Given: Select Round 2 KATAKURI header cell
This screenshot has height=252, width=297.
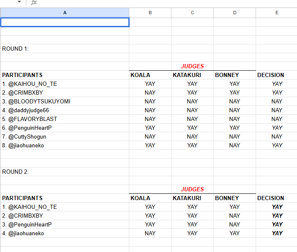Looking at the screenshot, I should 192,198.
